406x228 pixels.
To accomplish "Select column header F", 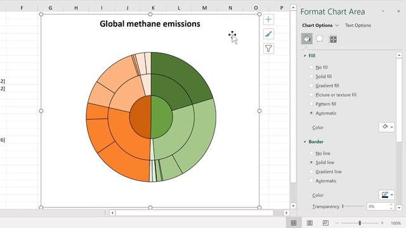I will [22, 8].
